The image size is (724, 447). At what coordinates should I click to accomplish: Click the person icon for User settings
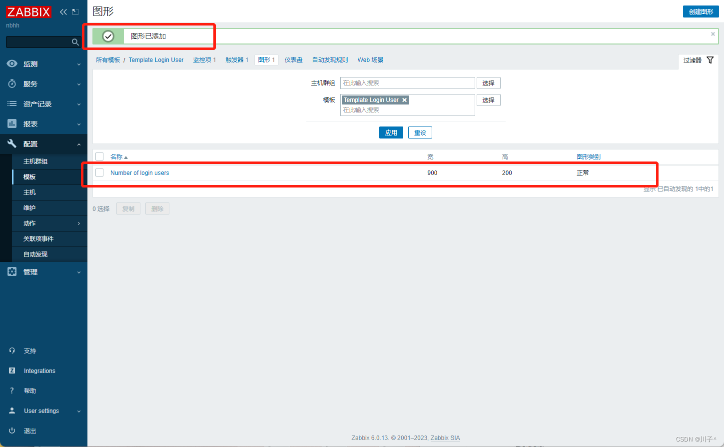(x=12, y=410)
